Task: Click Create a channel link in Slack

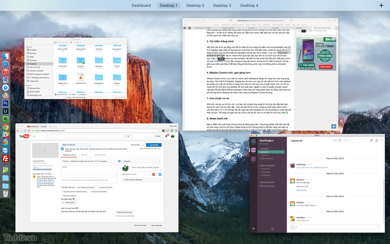Action: pyautogui.click(x=266, y=158)
